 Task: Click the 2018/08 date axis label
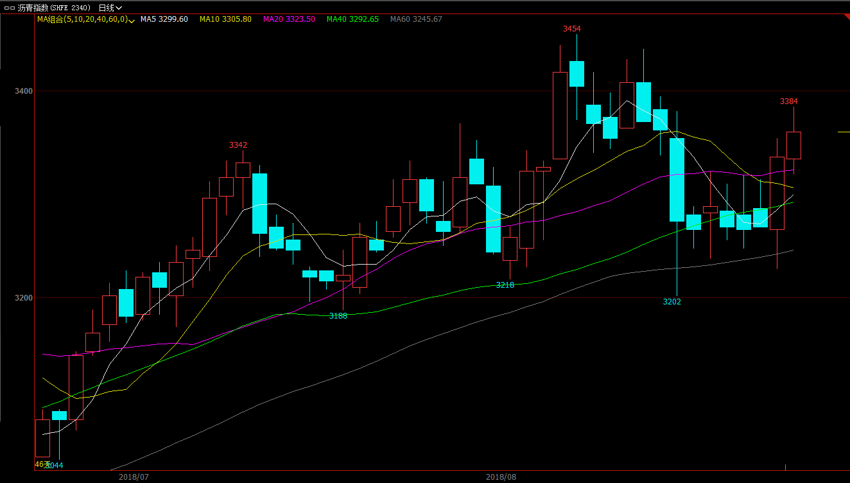[501, 477]
